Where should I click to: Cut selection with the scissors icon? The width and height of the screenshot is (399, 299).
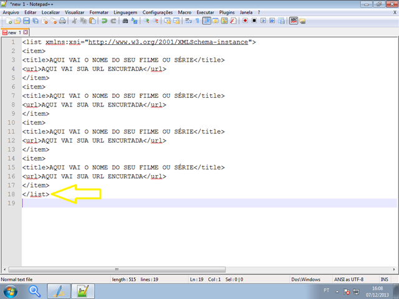tap(74, 21)
